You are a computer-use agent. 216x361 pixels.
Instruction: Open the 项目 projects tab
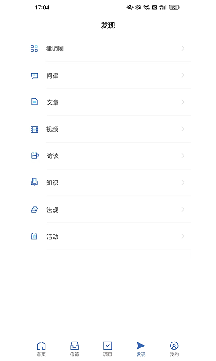(x=108, y=349)
